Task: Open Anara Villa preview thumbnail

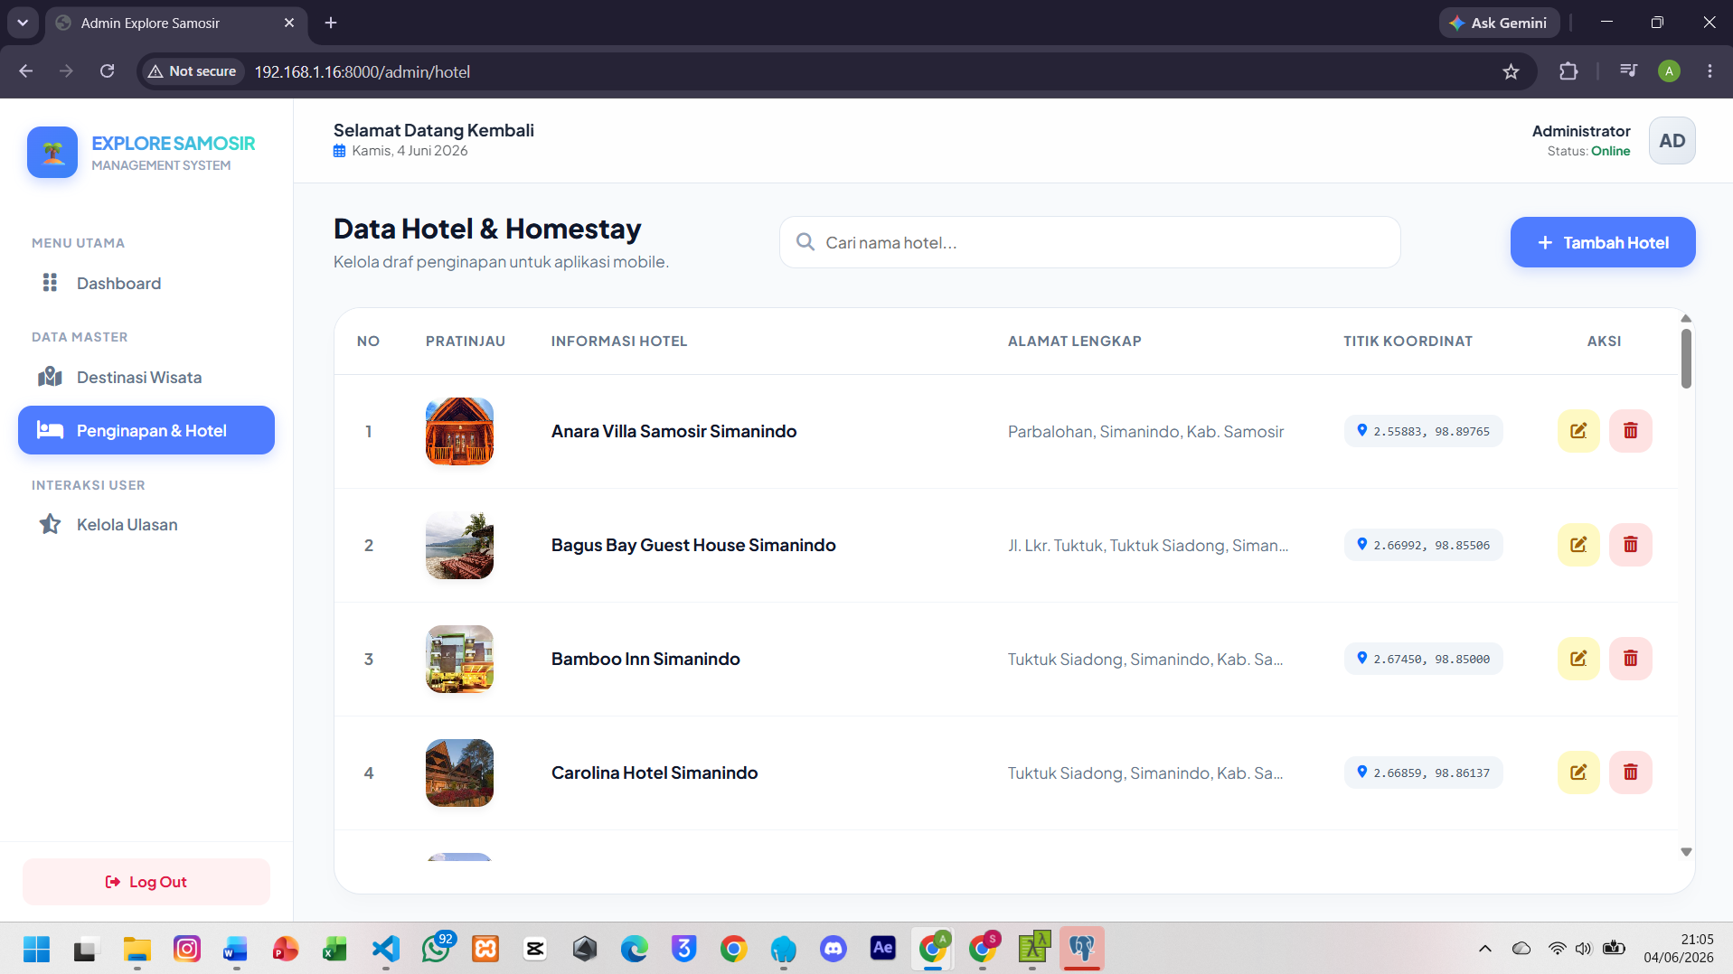Action: (x=459, y=431)
